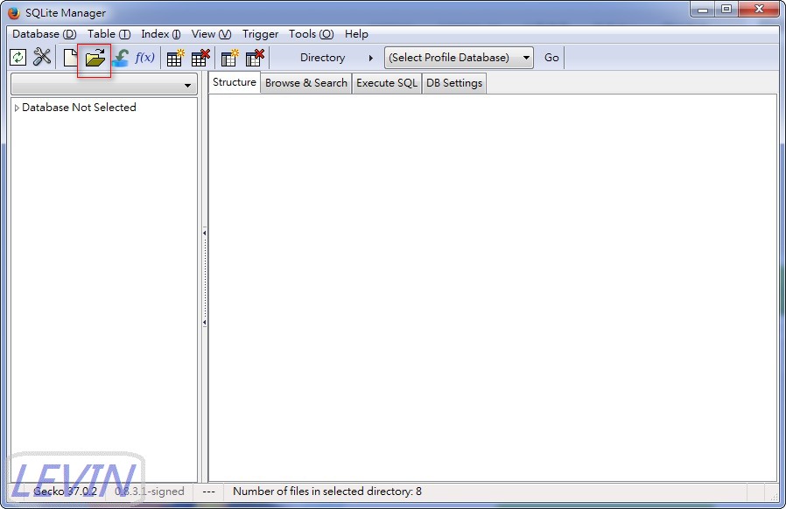Create a new database with the blank page icon
Image resolution: width=786 pixels, height=509 pixels.
click(x=70, y=57)
